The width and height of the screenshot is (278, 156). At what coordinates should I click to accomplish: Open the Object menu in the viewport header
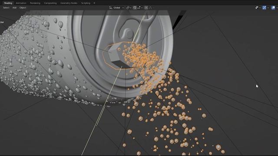(x=23, y=8)
